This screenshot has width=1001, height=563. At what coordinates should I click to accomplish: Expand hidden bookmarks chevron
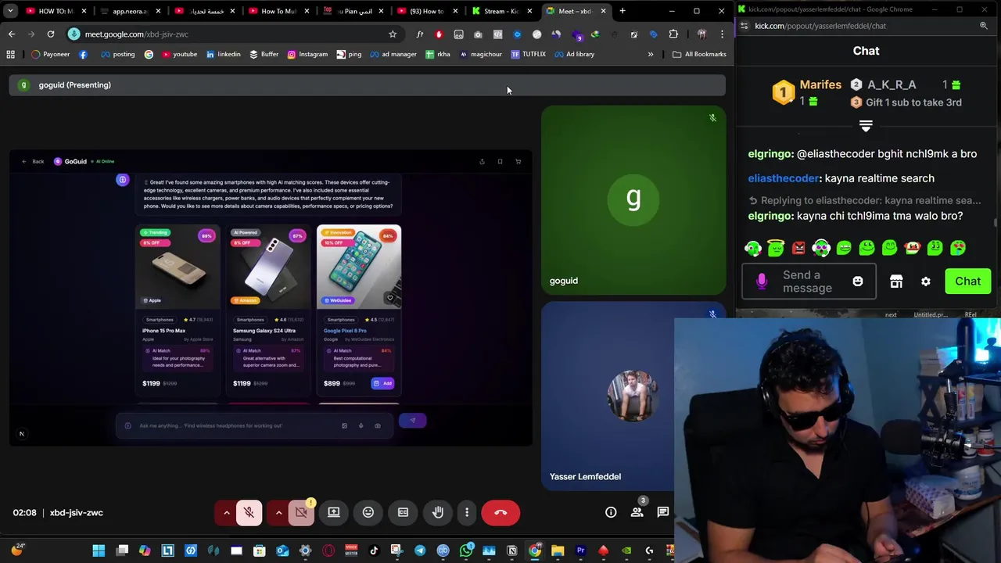650,54
